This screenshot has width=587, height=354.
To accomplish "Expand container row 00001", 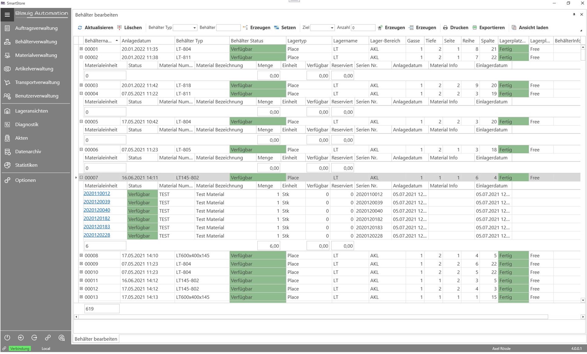I will 81,49.
